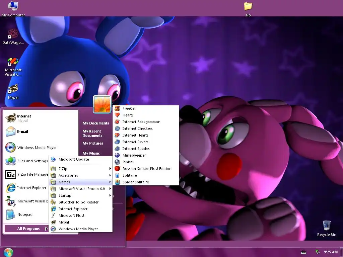This screenshot has width=343, height=257.
Task: Open Internet Explorer in All Programs list
Action: click(x=81, y=209)
